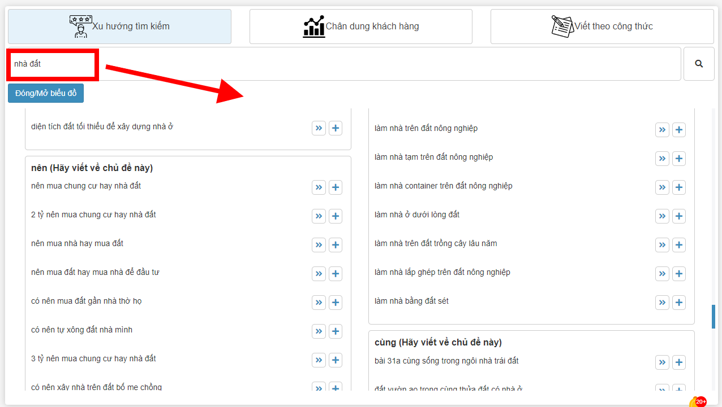Expand arrows for 'nên mua đất hay mua nhà để đầu tư'
The image size is (722, 407).
coord(319,273)
